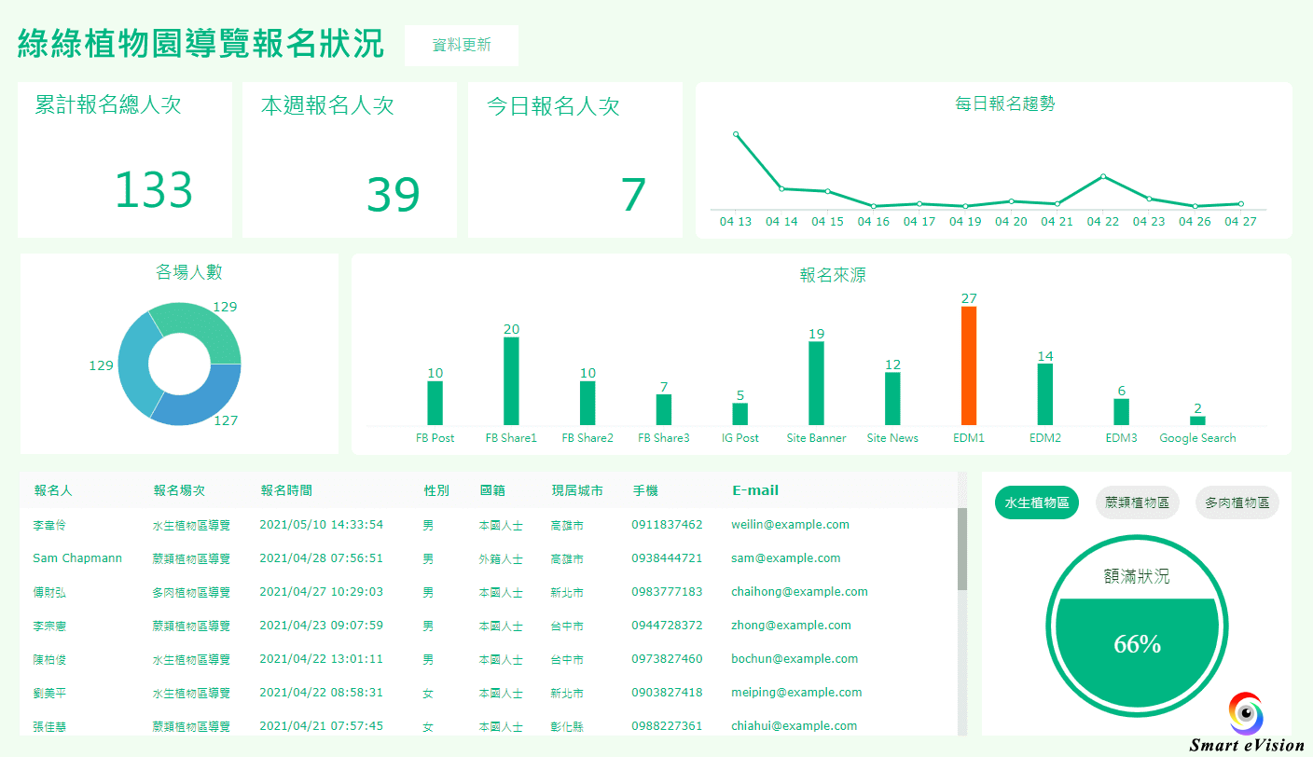
Task: Click email chaihong@example.com
Action: (799, 592)
